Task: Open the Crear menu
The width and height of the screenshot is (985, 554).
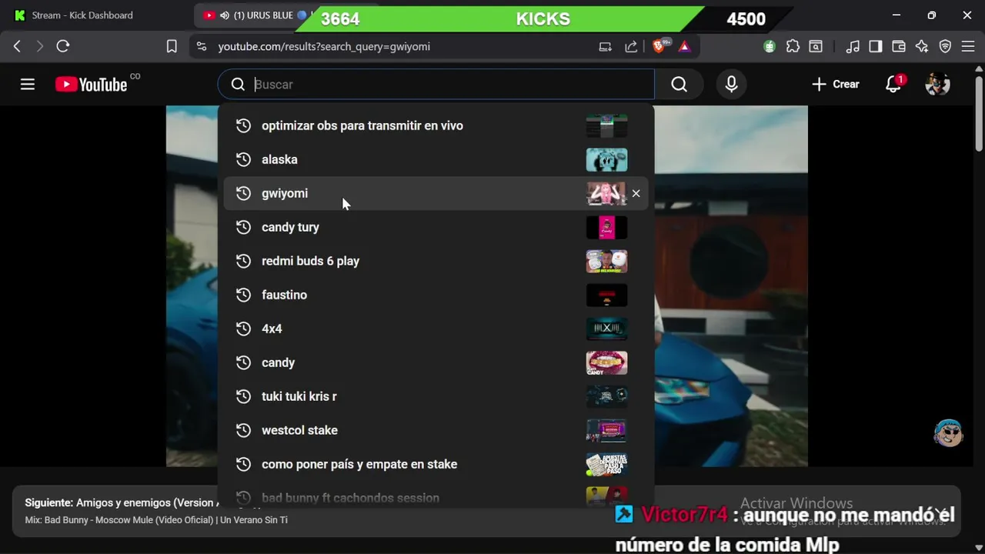Action: click(x=836, y=85)
